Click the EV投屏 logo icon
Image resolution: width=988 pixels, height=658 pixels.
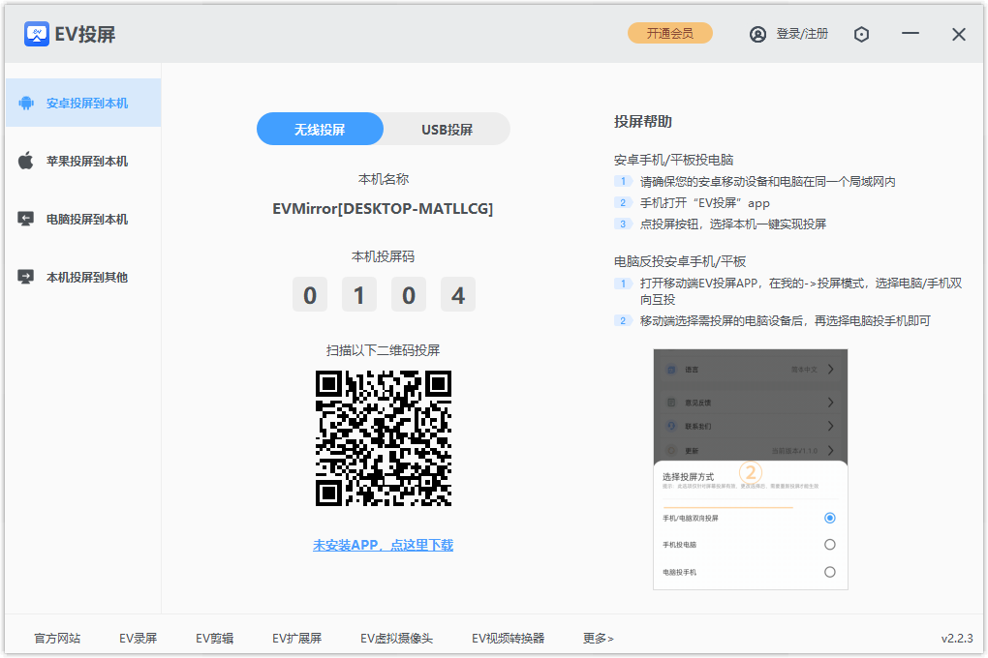pyautogui.click(x=37, y=34)
